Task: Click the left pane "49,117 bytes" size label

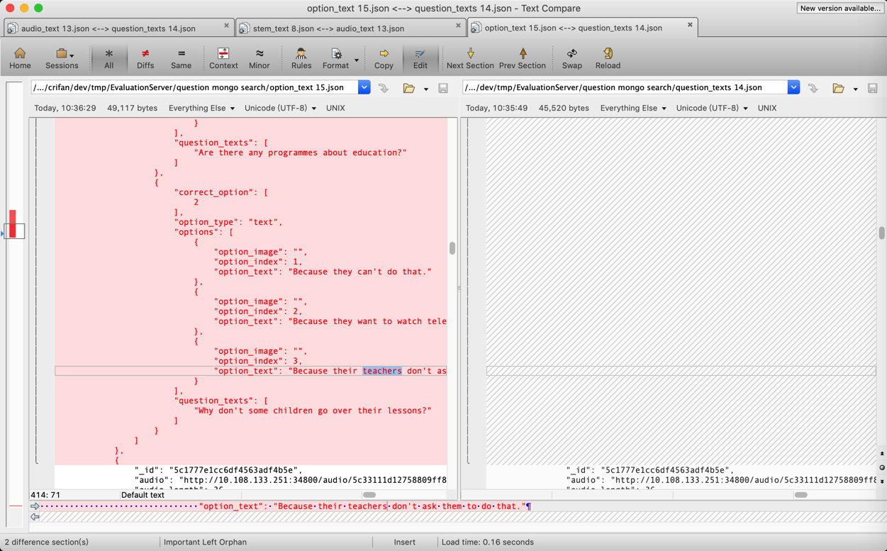Action: [133, 108]
